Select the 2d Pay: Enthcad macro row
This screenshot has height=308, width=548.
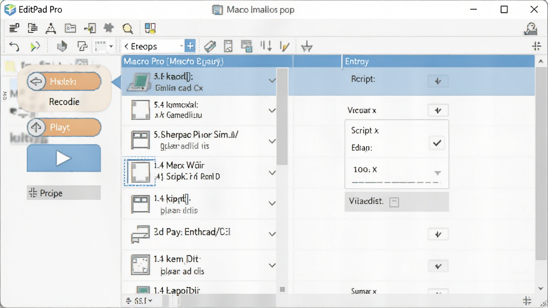point(199,234)
